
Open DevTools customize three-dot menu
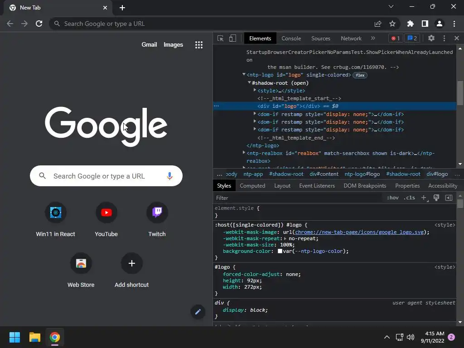point(444,38)
